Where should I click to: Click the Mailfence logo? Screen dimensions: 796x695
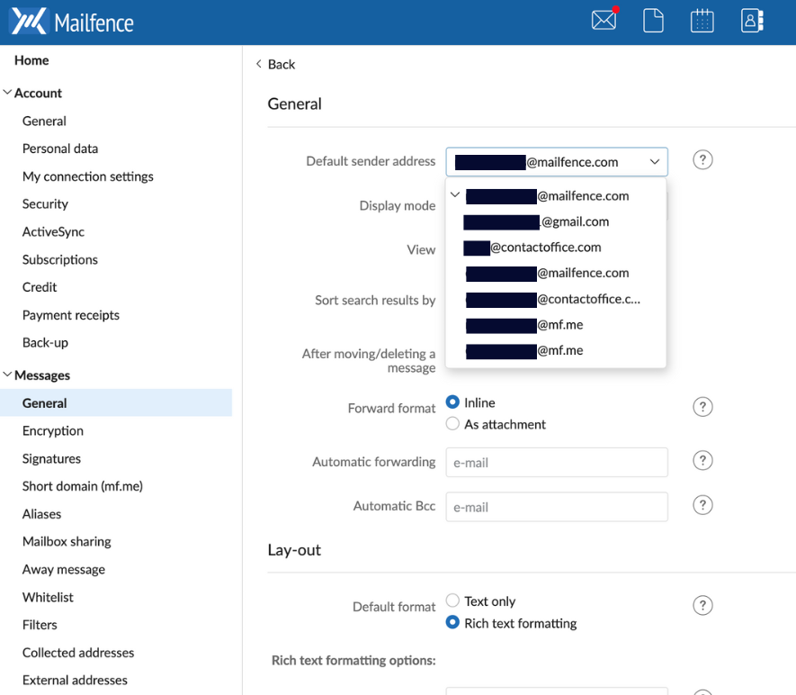[x=73, y=22]
